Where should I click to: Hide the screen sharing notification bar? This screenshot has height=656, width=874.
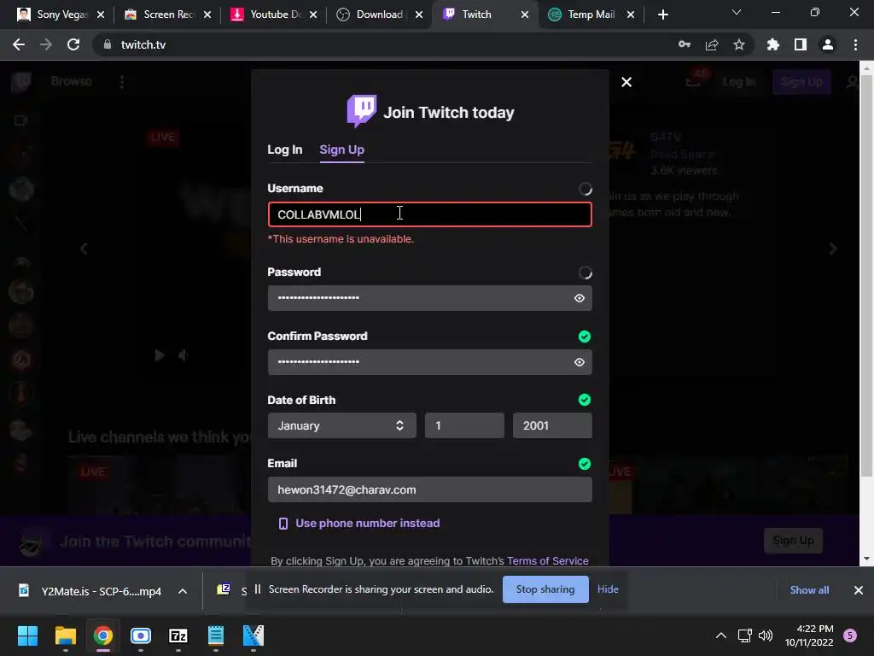coord(608,589)
